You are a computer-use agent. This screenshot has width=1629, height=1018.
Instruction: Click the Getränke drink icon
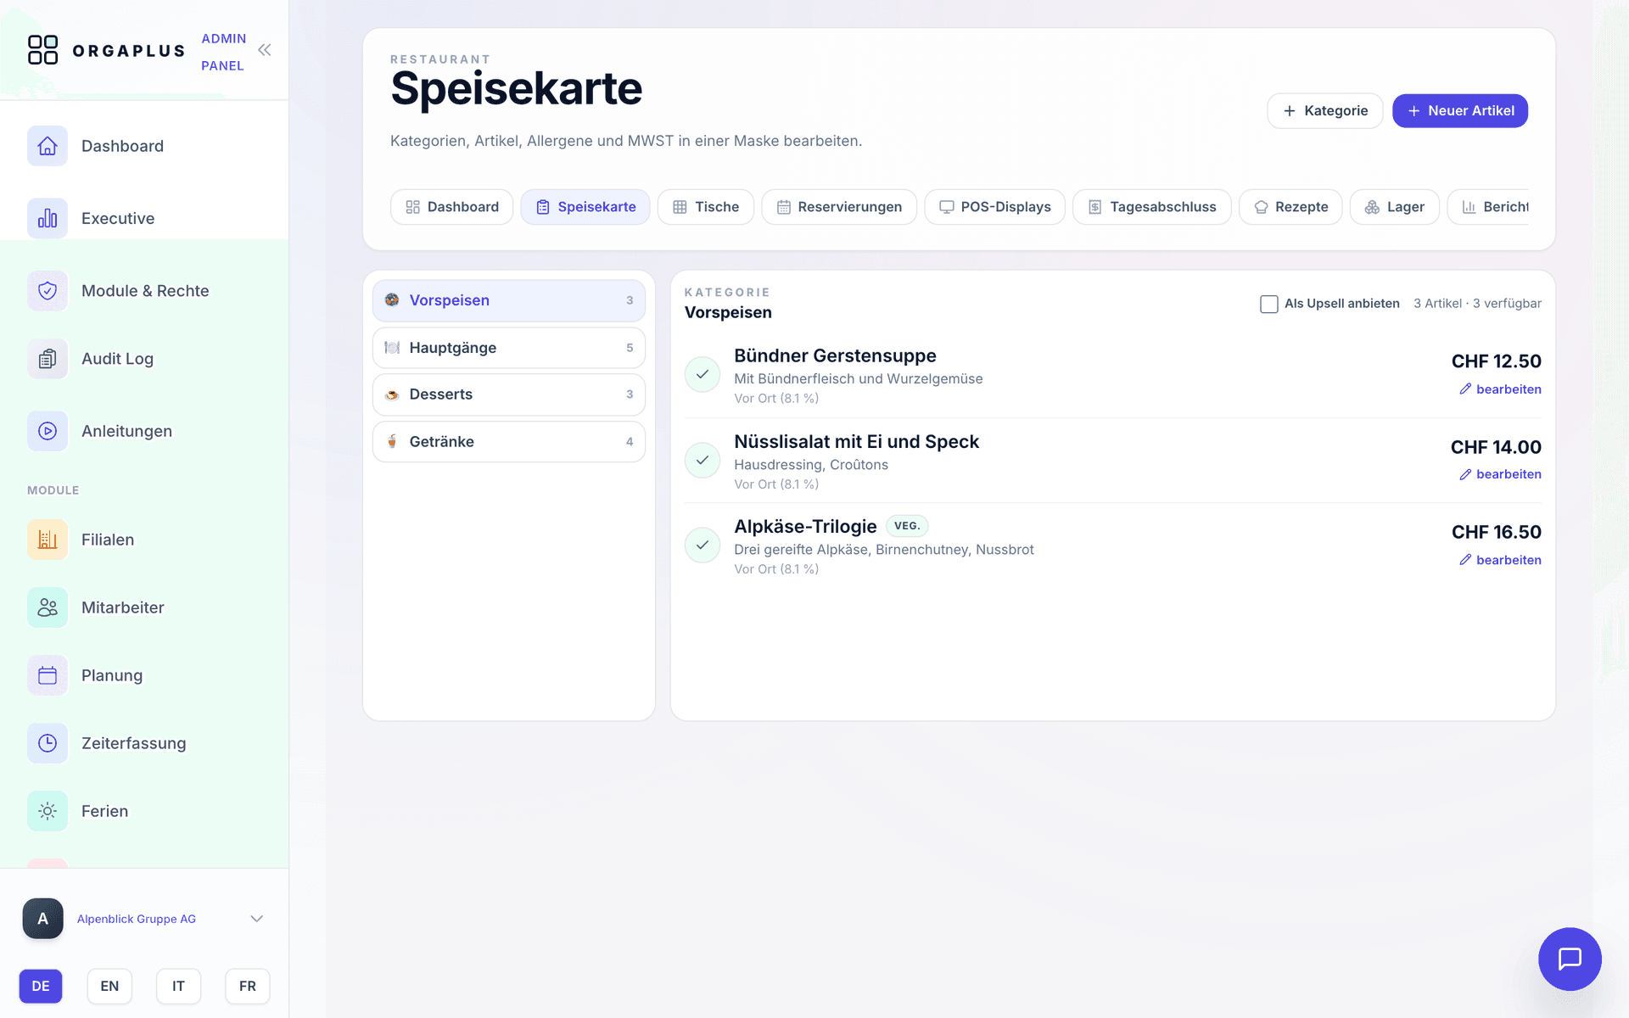click(x=392, y=442)
